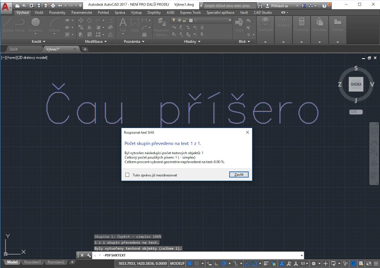Select the Kóta dimension tool
Viewport: 380px width, 268px height.
point(135,25)
